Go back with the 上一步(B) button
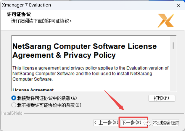The image size is (185, 131). coord(106,123)
